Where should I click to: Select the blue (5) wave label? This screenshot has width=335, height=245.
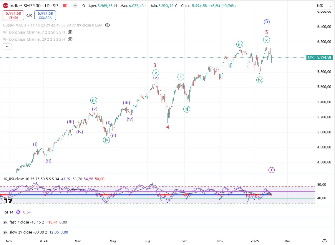pos(266,21)
